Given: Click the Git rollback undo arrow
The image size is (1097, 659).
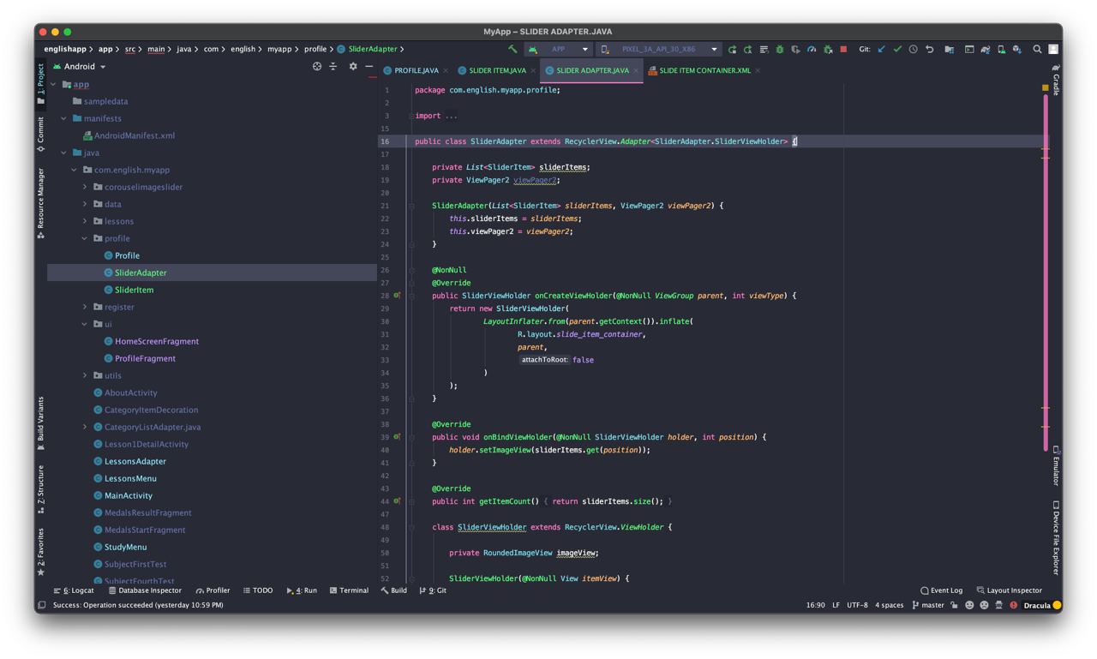Looking at the screenshot, I should click(x=930, y=50).
